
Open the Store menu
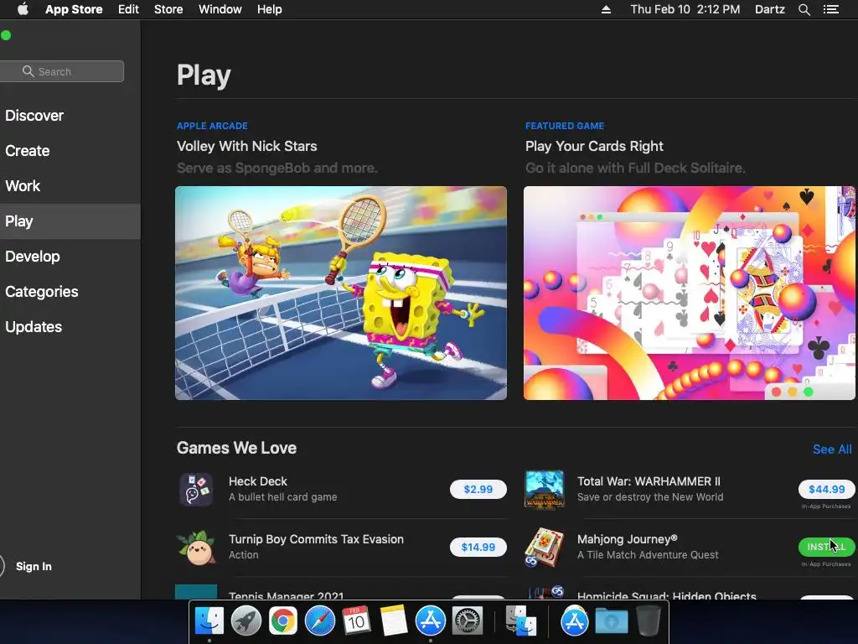tap(168, 9)
